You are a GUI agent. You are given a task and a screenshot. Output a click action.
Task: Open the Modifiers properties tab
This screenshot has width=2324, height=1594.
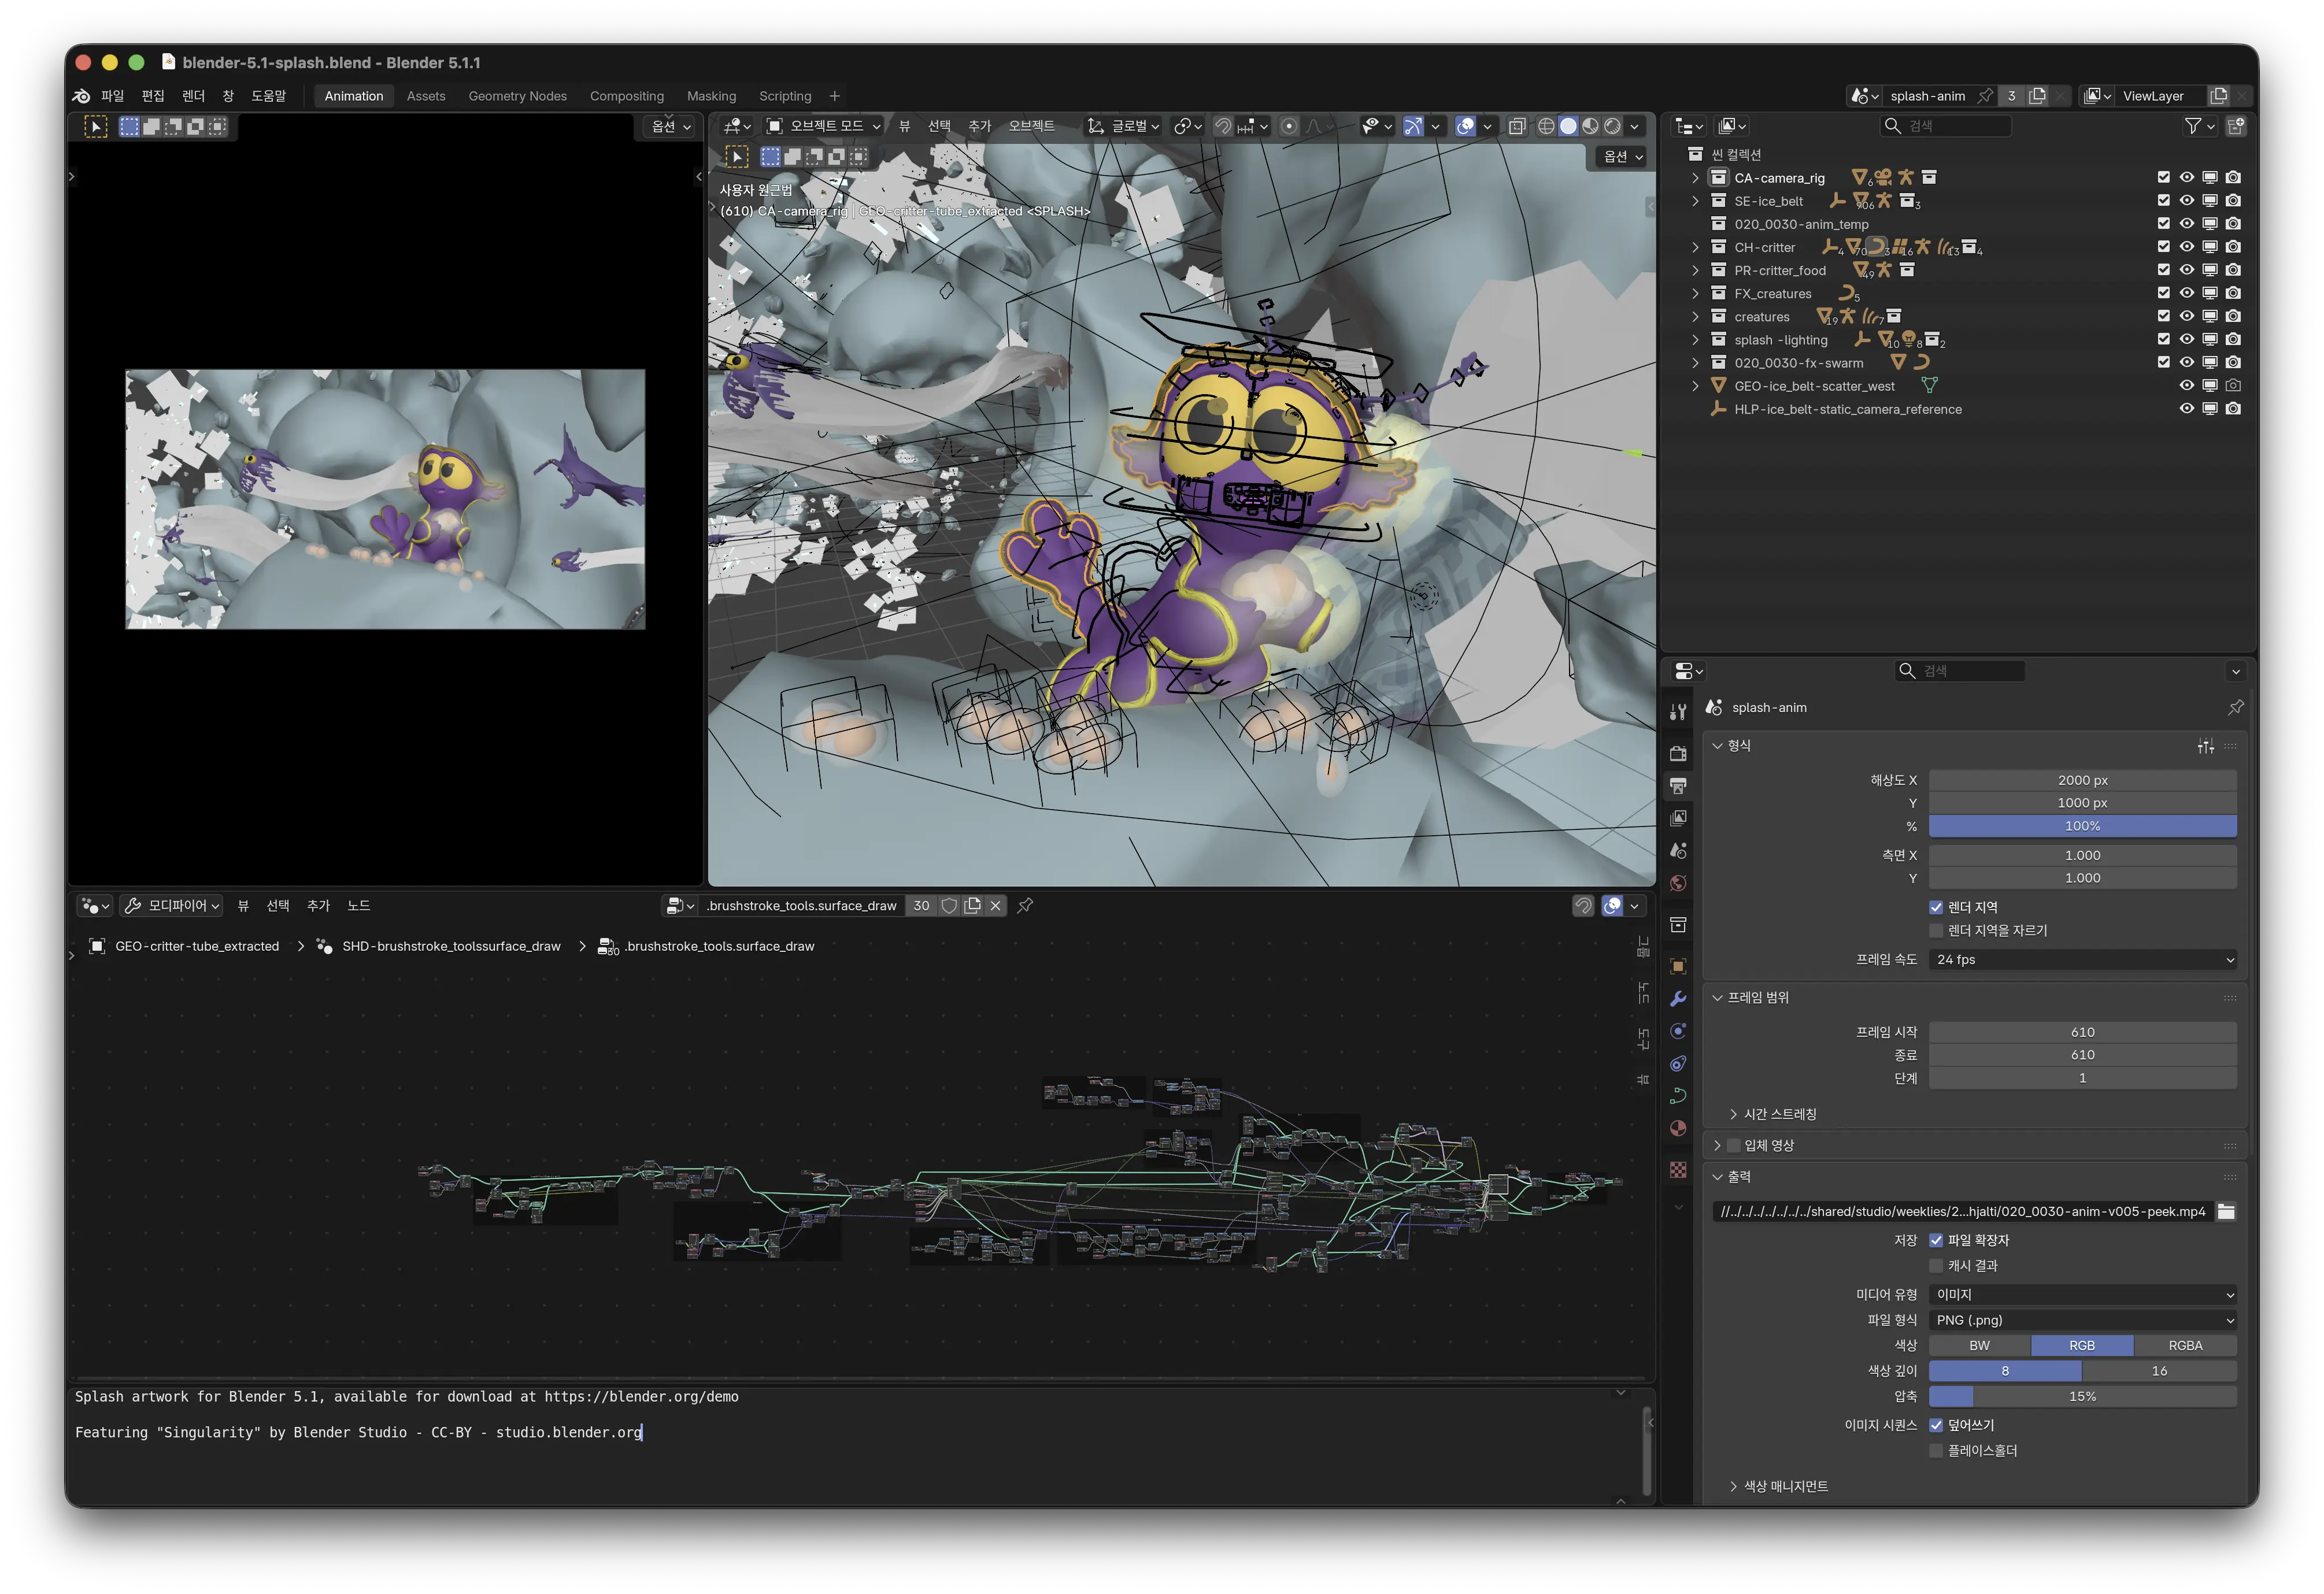click(1678, 998)
